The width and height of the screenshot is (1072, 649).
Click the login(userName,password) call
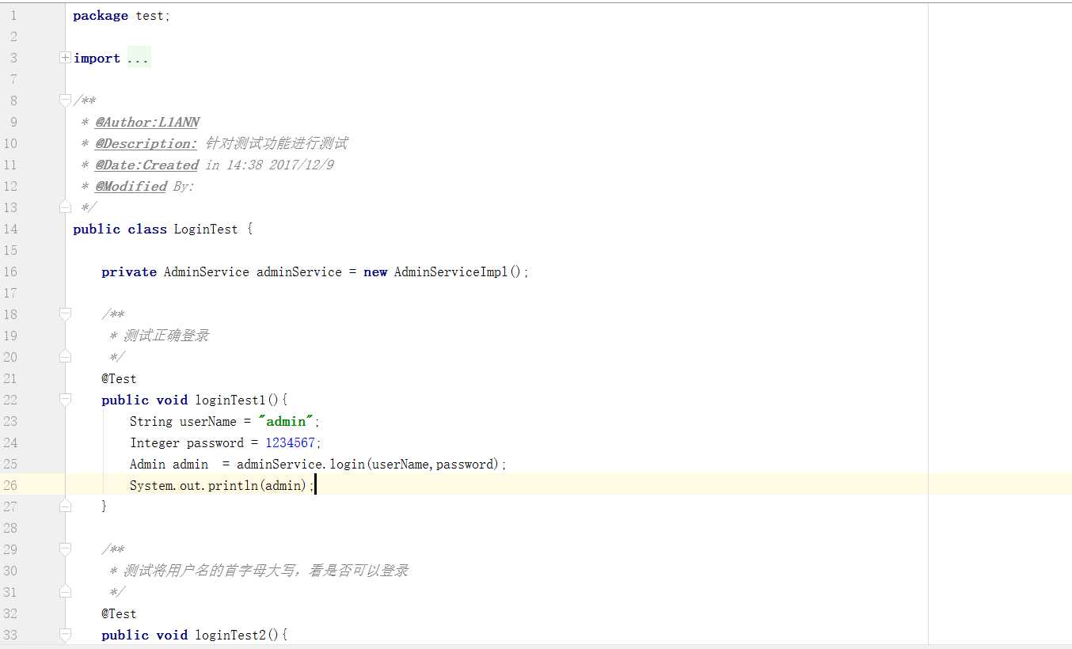coord(415,464)
